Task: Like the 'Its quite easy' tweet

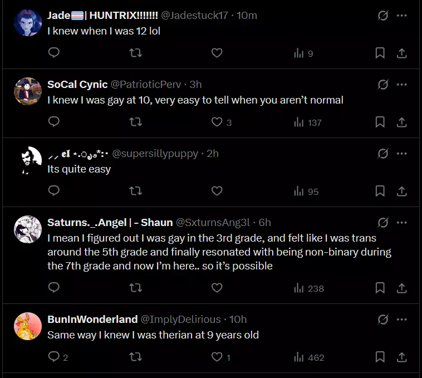Action: tap(217, 191)
